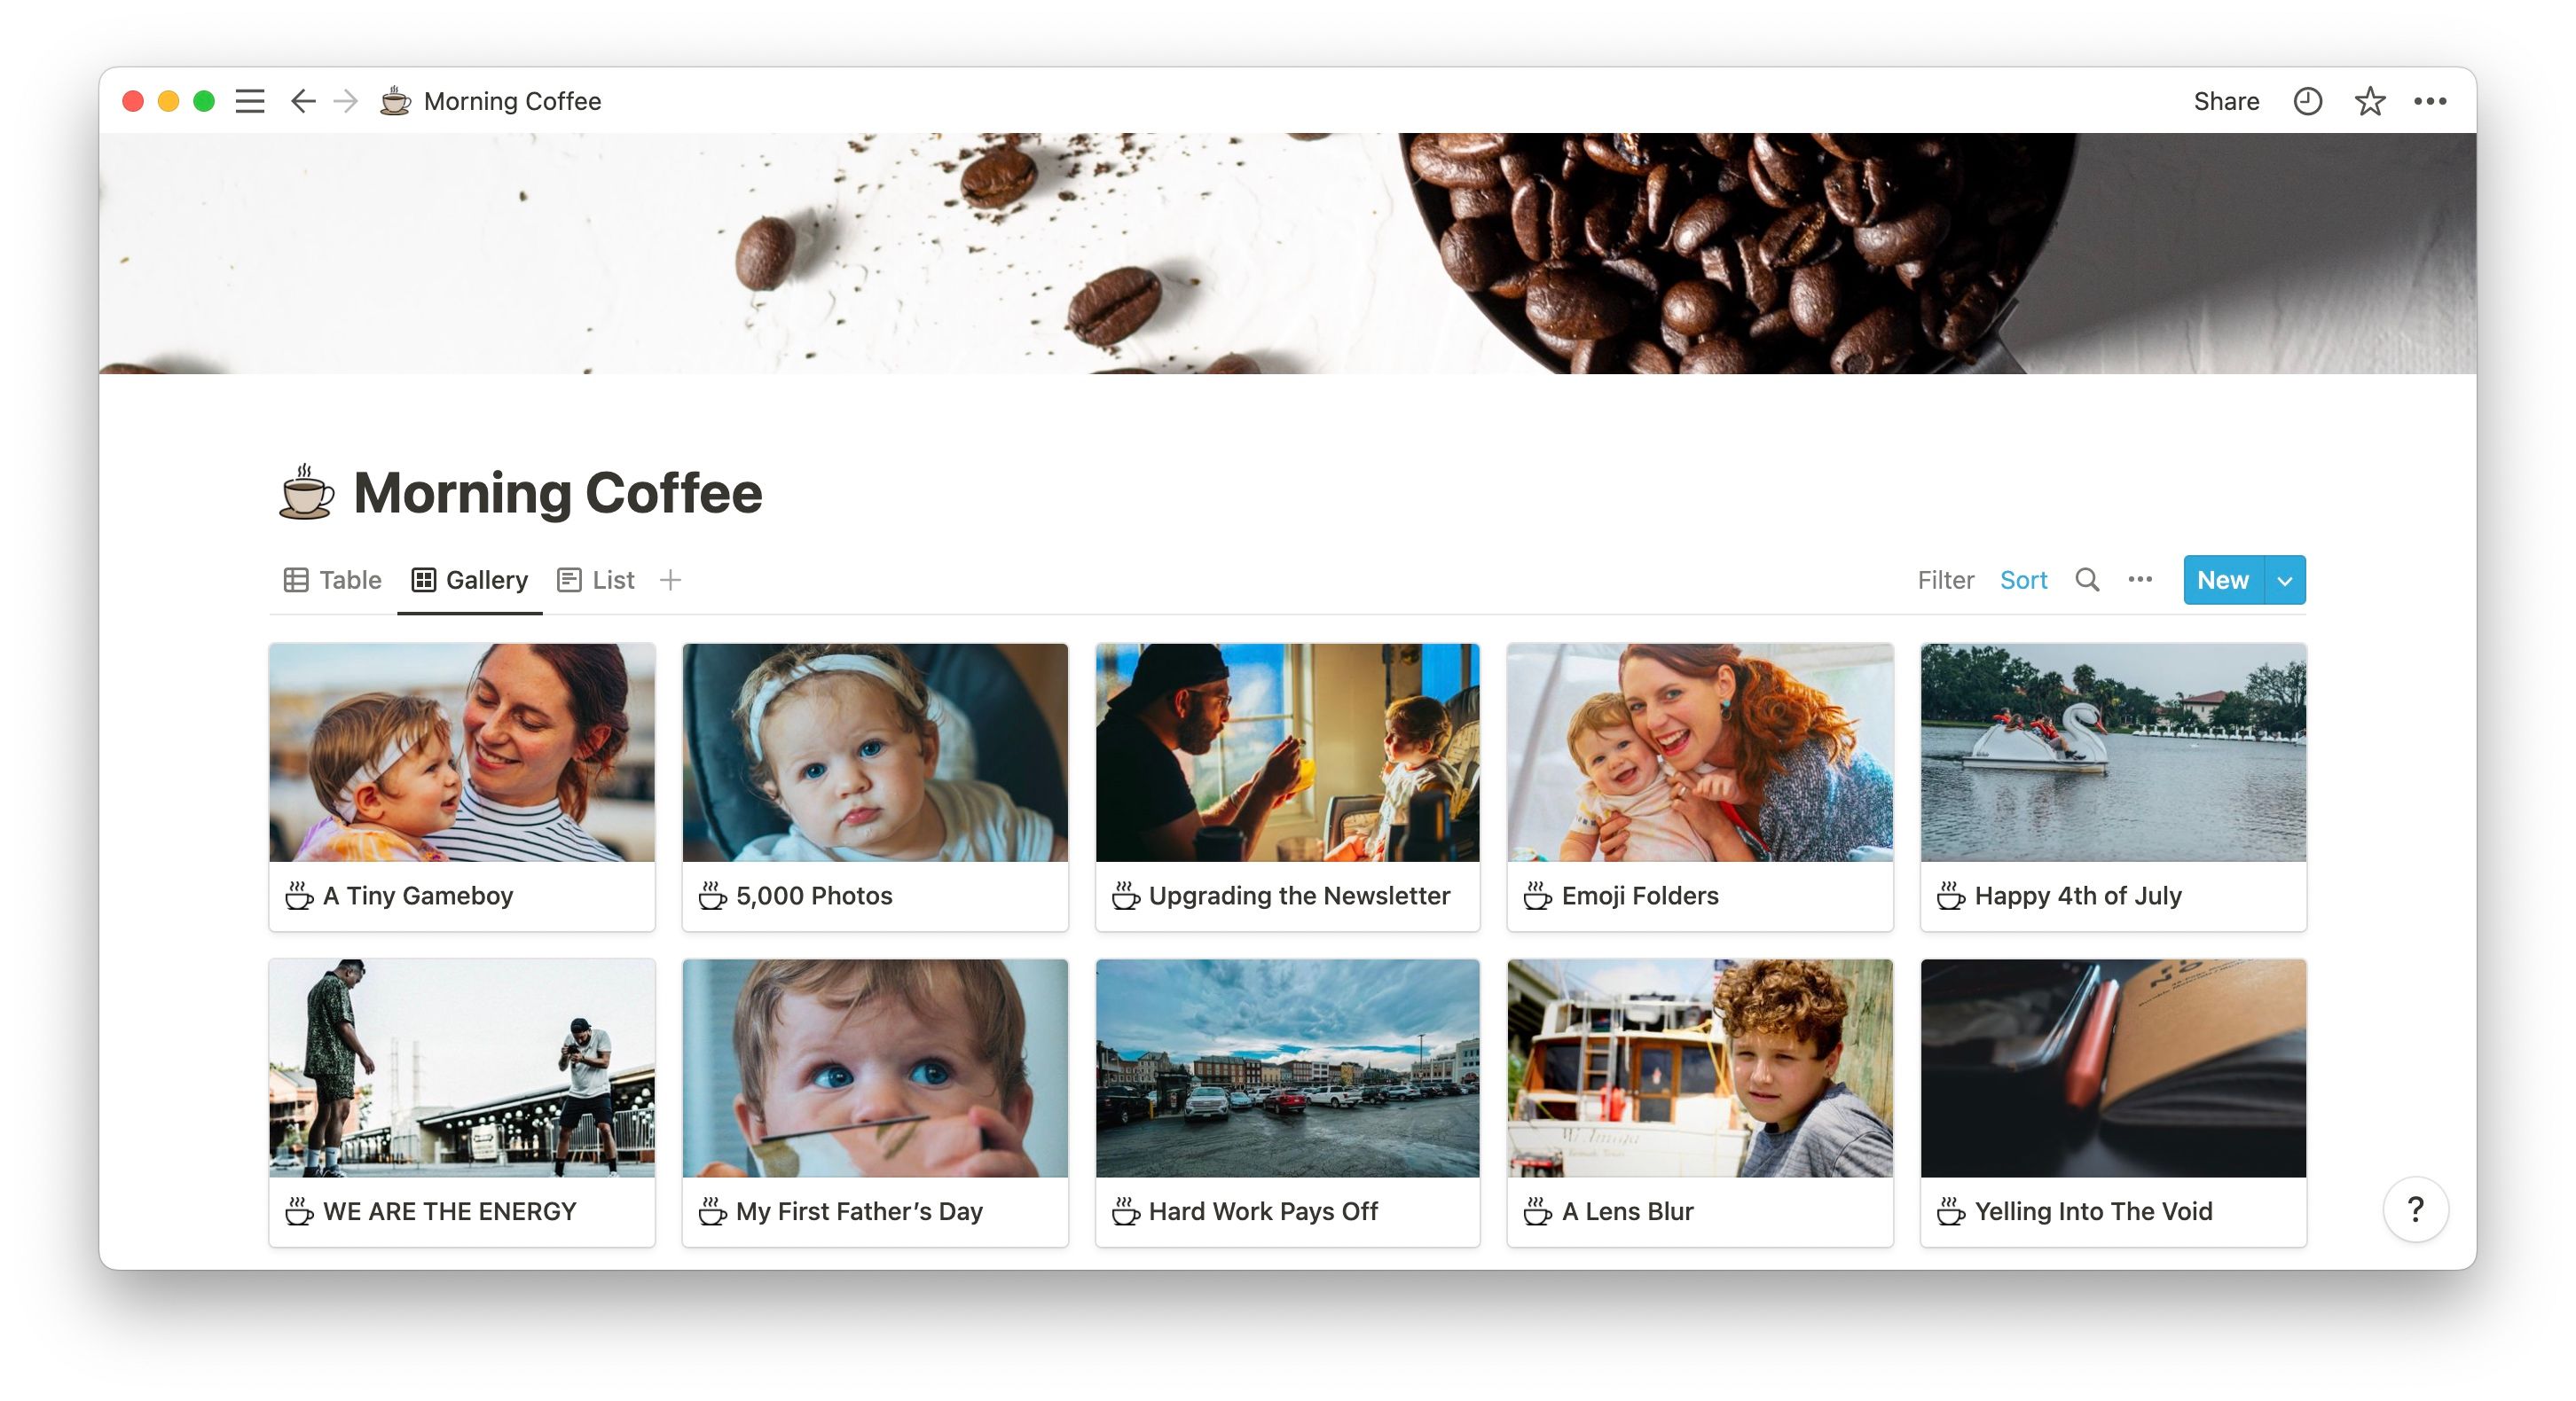Viewport: 2576px width, 1401px height.
Task: Open Upgrading the Newsletter thumbnail
Action: [x=1287, y=751]
